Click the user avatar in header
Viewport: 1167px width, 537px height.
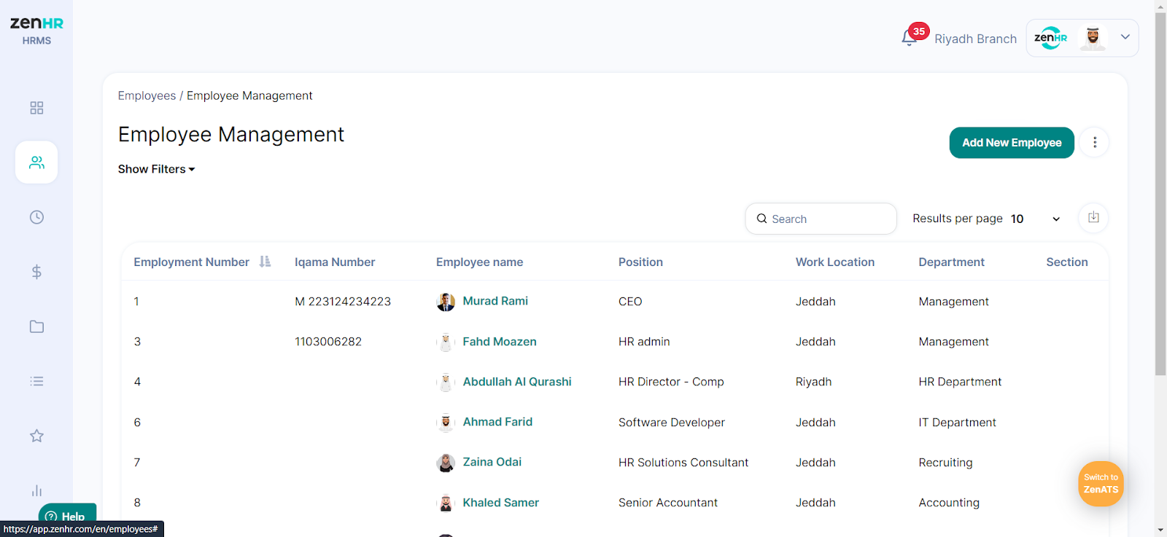pos(1093,38)
